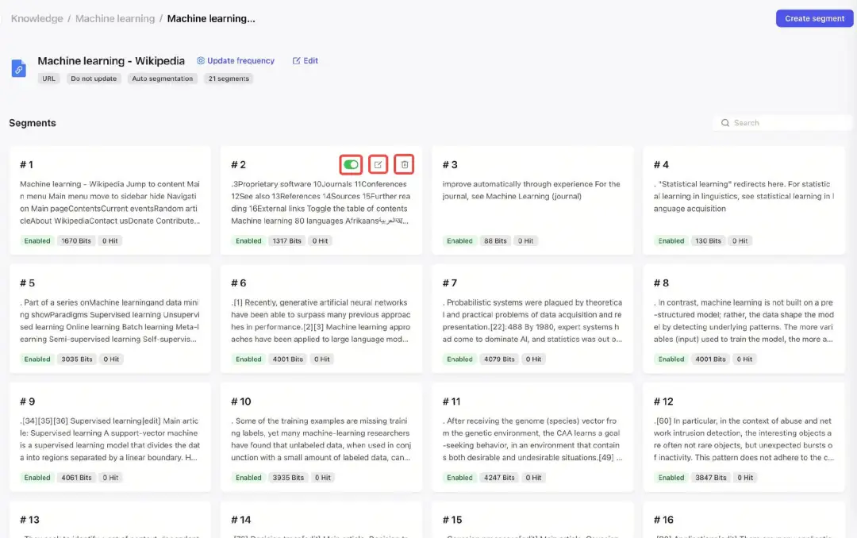Viewport: 857px width, 538px height.
Task: Open segment card #1
Action: [x=110, y=200]
